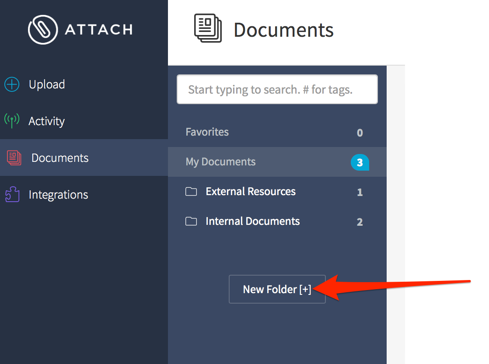The height and width of the screenshot is (364, 489).
Task: Open the Upload screen
Action: click(x=47, y=84)
